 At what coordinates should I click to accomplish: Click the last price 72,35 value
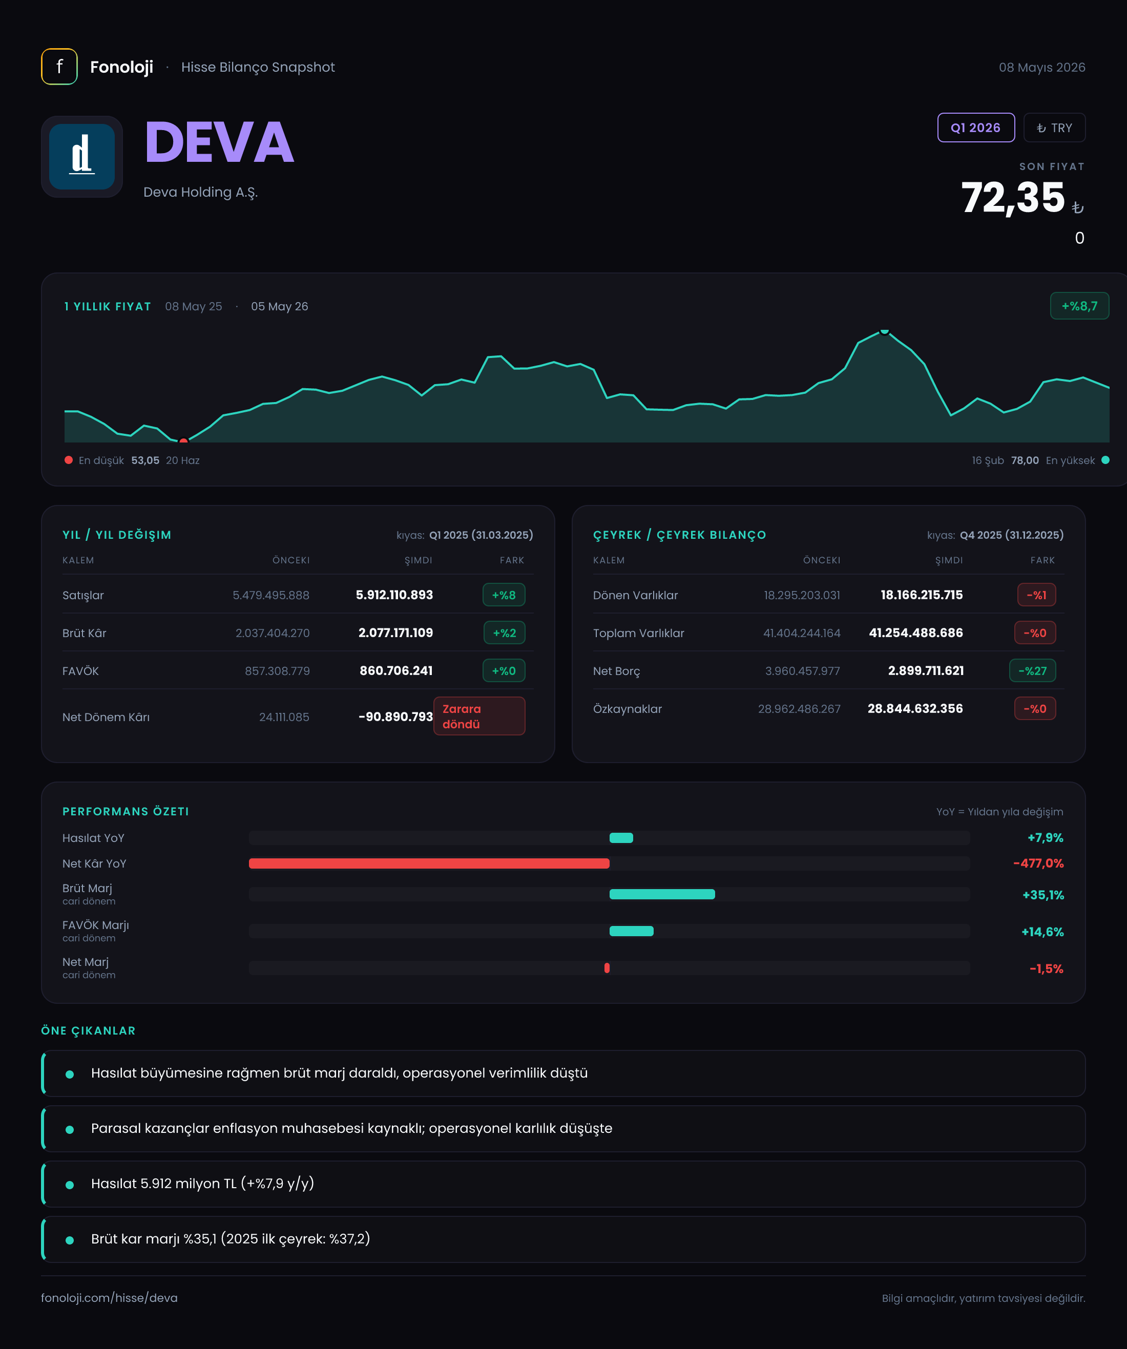(1013, 198)
